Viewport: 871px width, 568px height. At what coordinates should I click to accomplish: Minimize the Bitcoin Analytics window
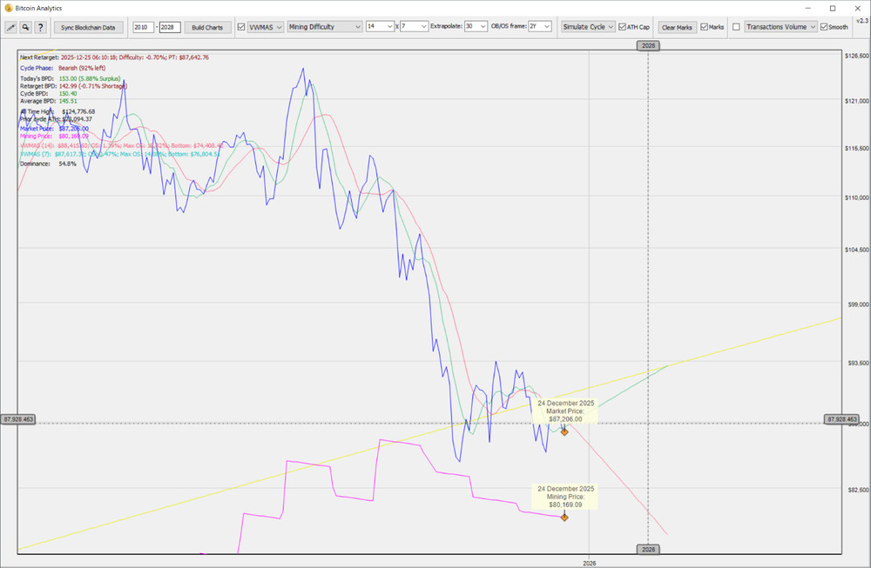807,9
